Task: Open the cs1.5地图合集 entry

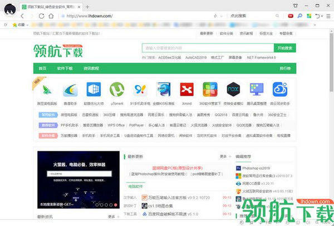Action: [x=160, y=206]
